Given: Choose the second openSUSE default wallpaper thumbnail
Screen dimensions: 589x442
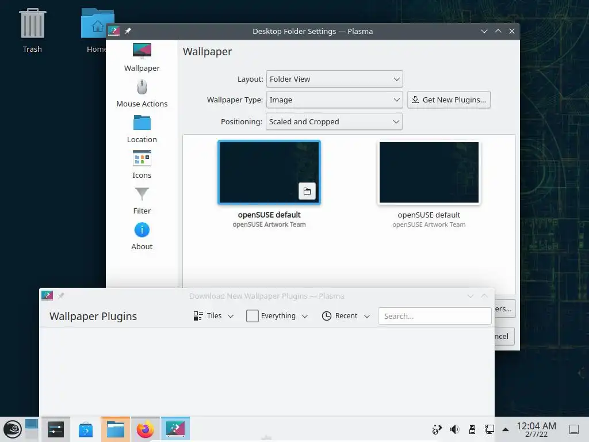Looking at the screenshot, I should 429,172.
